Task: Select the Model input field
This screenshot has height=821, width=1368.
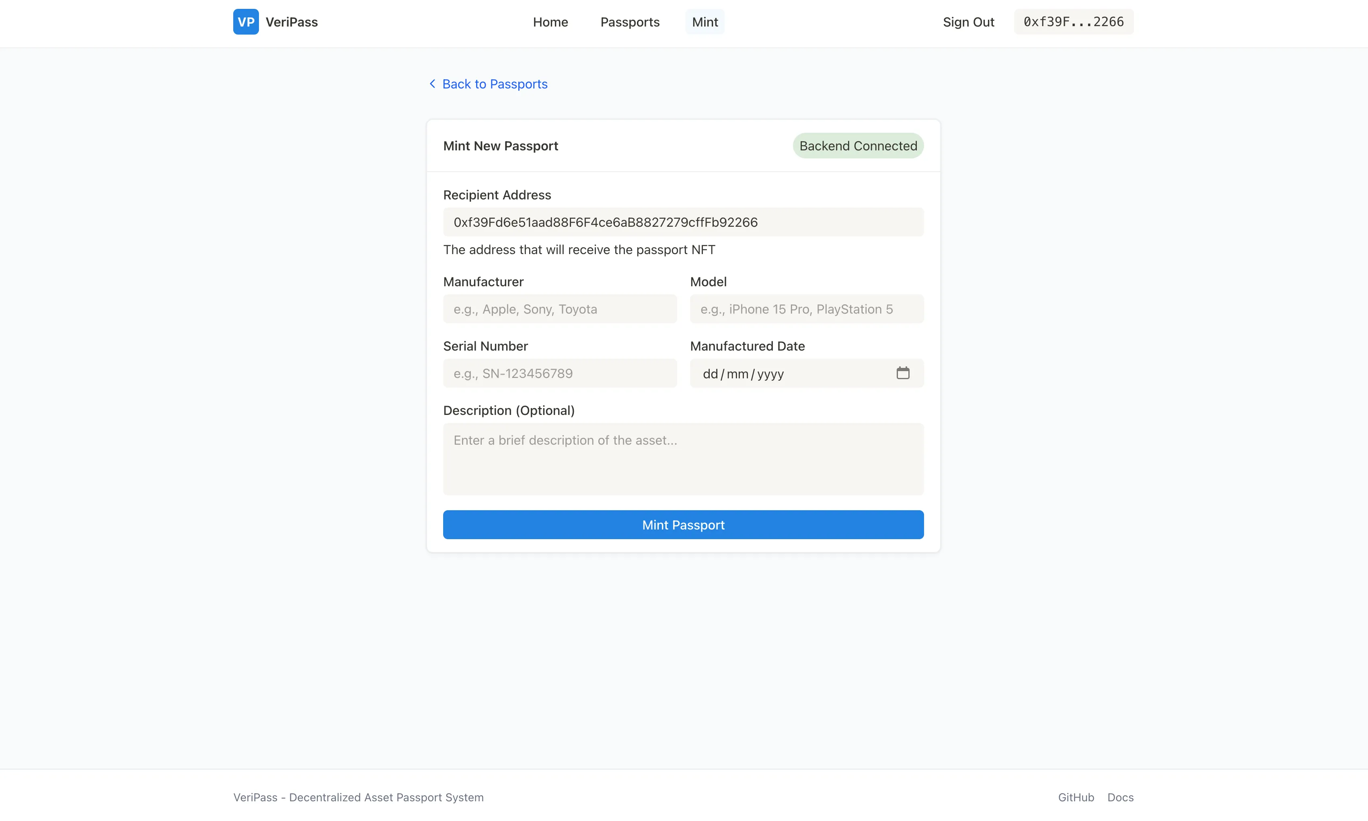Action: pyautogui.click(x=807, y=309)
